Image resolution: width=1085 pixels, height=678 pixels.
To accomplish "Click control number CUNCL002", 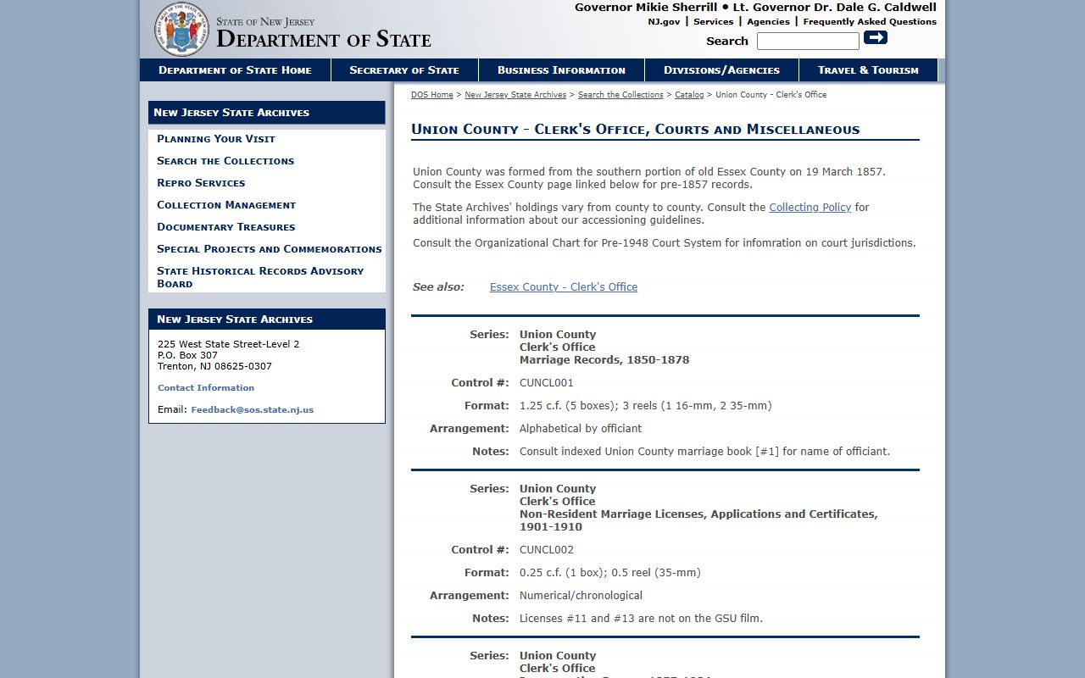I will click(547, 550).
